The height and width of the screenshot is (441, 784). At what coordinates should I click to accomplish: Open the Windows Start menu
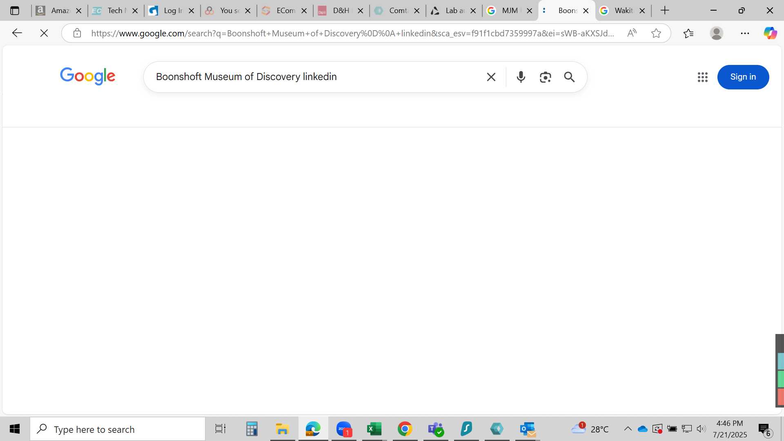click(x=15, y=429)
